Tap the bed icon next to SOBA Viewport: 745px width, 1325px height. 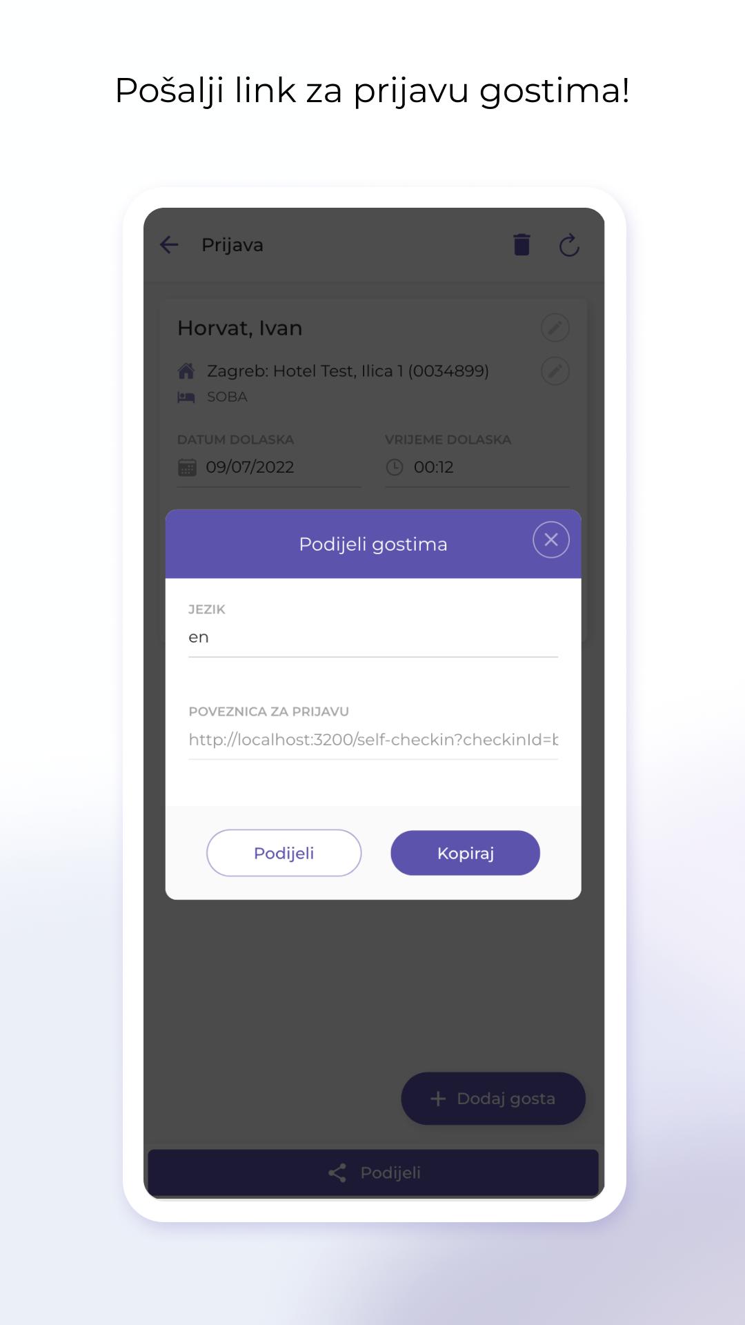[186, 397]
